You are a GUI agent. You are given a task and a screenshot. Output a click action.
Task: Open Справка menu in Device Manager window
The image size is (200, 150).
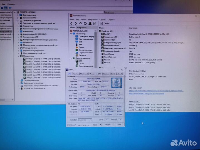[11, 4]
